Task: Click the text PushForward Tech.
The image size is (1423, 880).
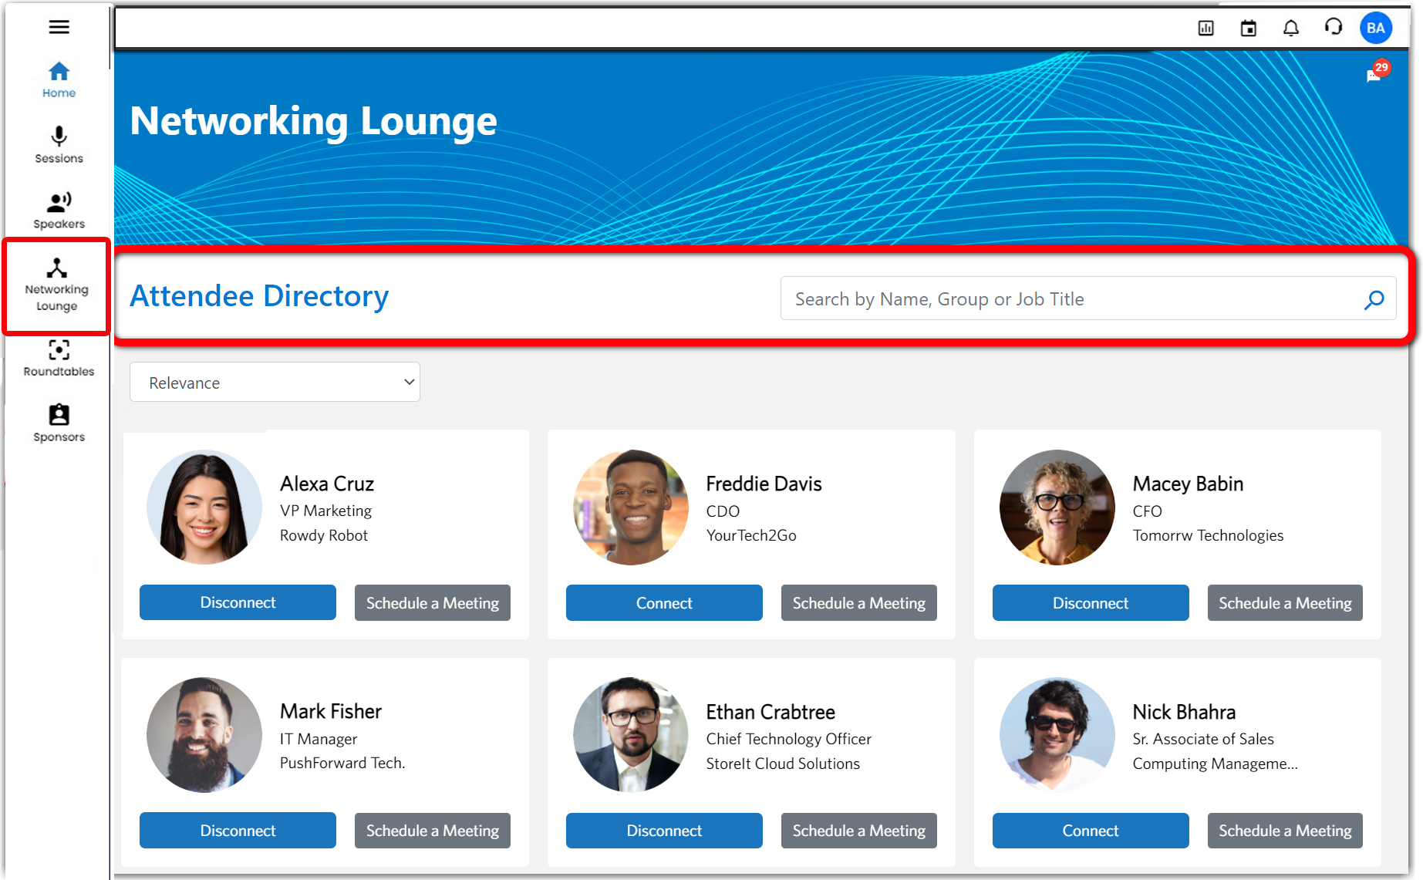Action: tap(342, 763)
